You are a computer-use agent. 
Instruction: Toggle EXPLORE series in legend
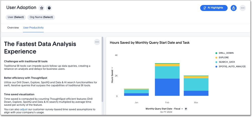click(x=224, y=57)
